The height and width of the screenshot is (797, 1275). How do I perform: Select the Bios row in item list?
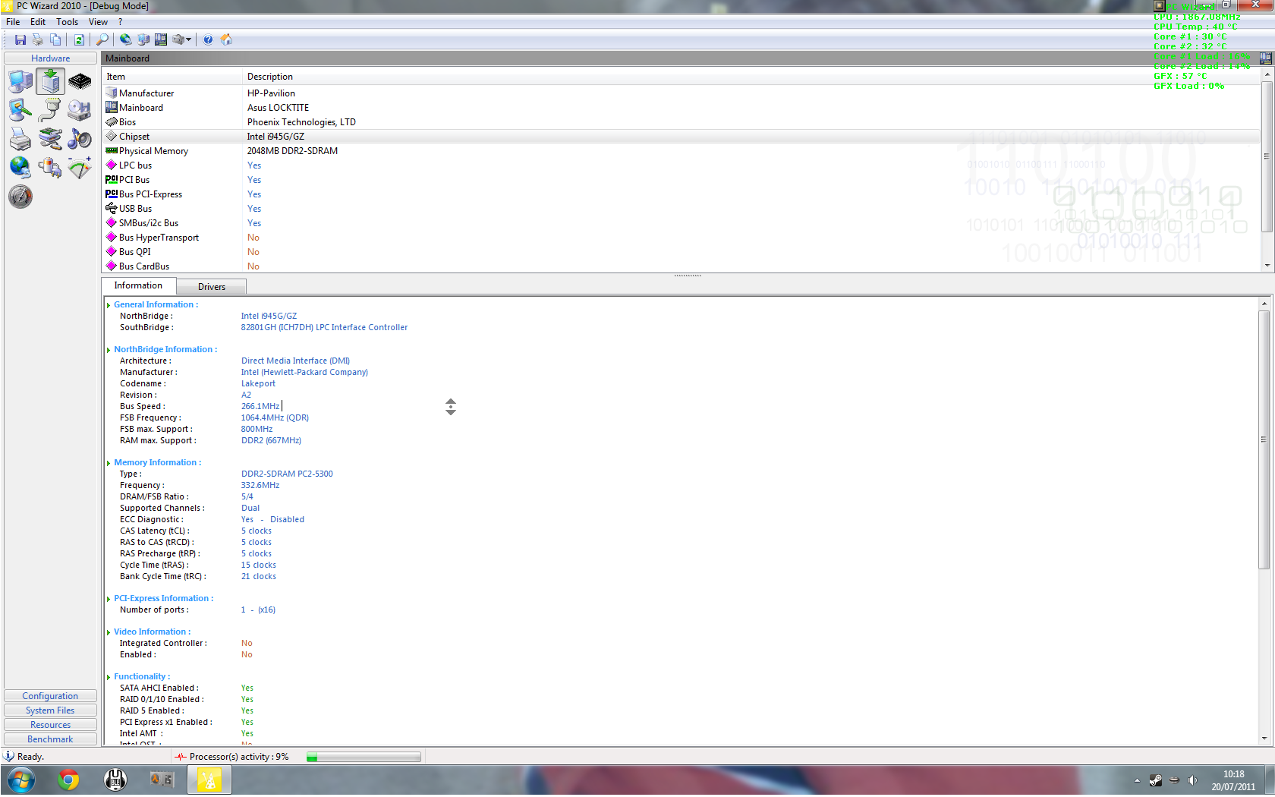click(681, 122)
